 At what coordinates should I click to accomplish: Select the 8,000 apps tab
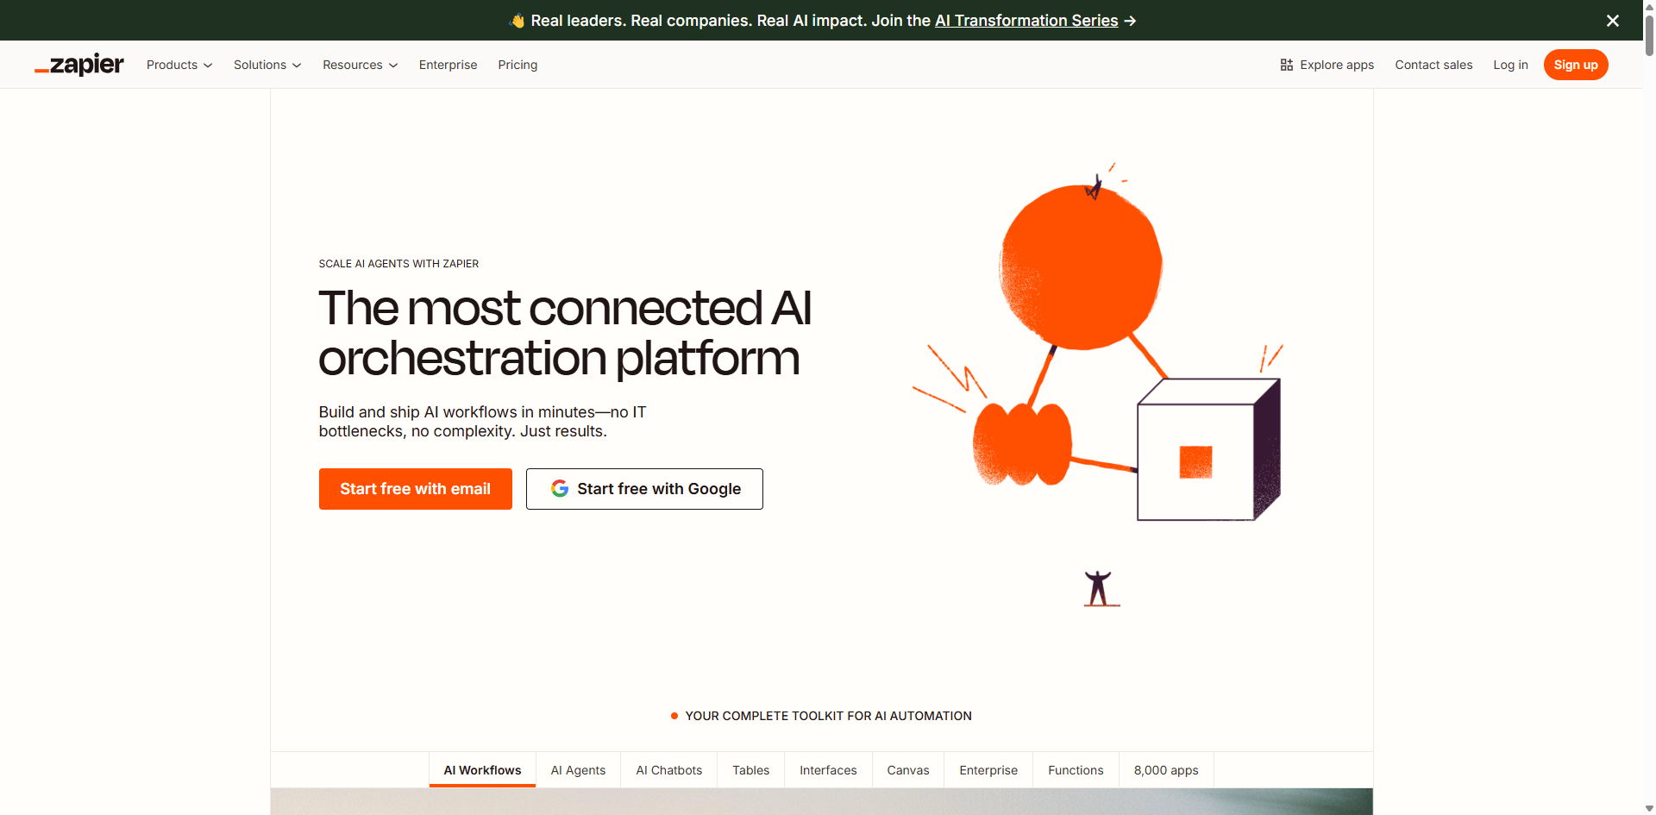pos(1166,769)
